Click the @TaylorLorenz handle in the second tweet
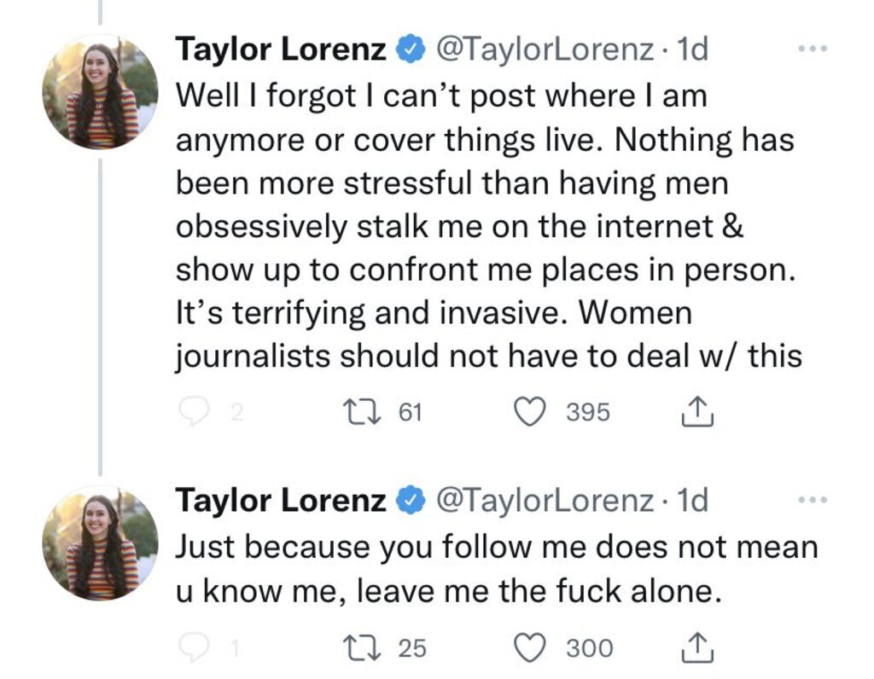This screenshot has width=874, height=679. tap(545, 500)
